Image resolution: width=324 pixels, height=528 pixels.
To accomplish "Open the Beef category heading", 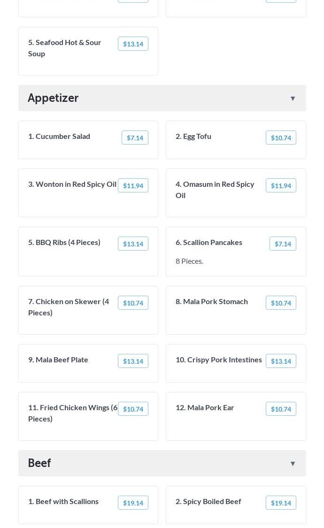I will [x=39, y=463].
